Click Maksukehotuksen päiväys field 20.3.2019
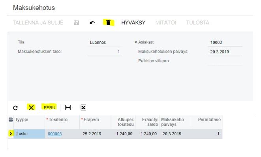 (x=225, y=52)
